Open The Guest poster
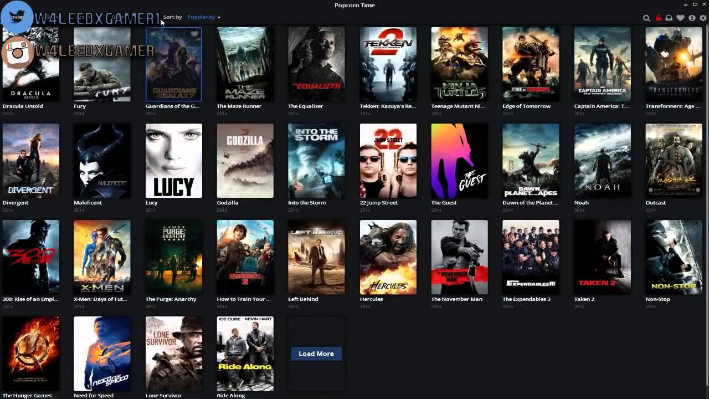Screen dimensions: 709x399 tap(460, 161)
